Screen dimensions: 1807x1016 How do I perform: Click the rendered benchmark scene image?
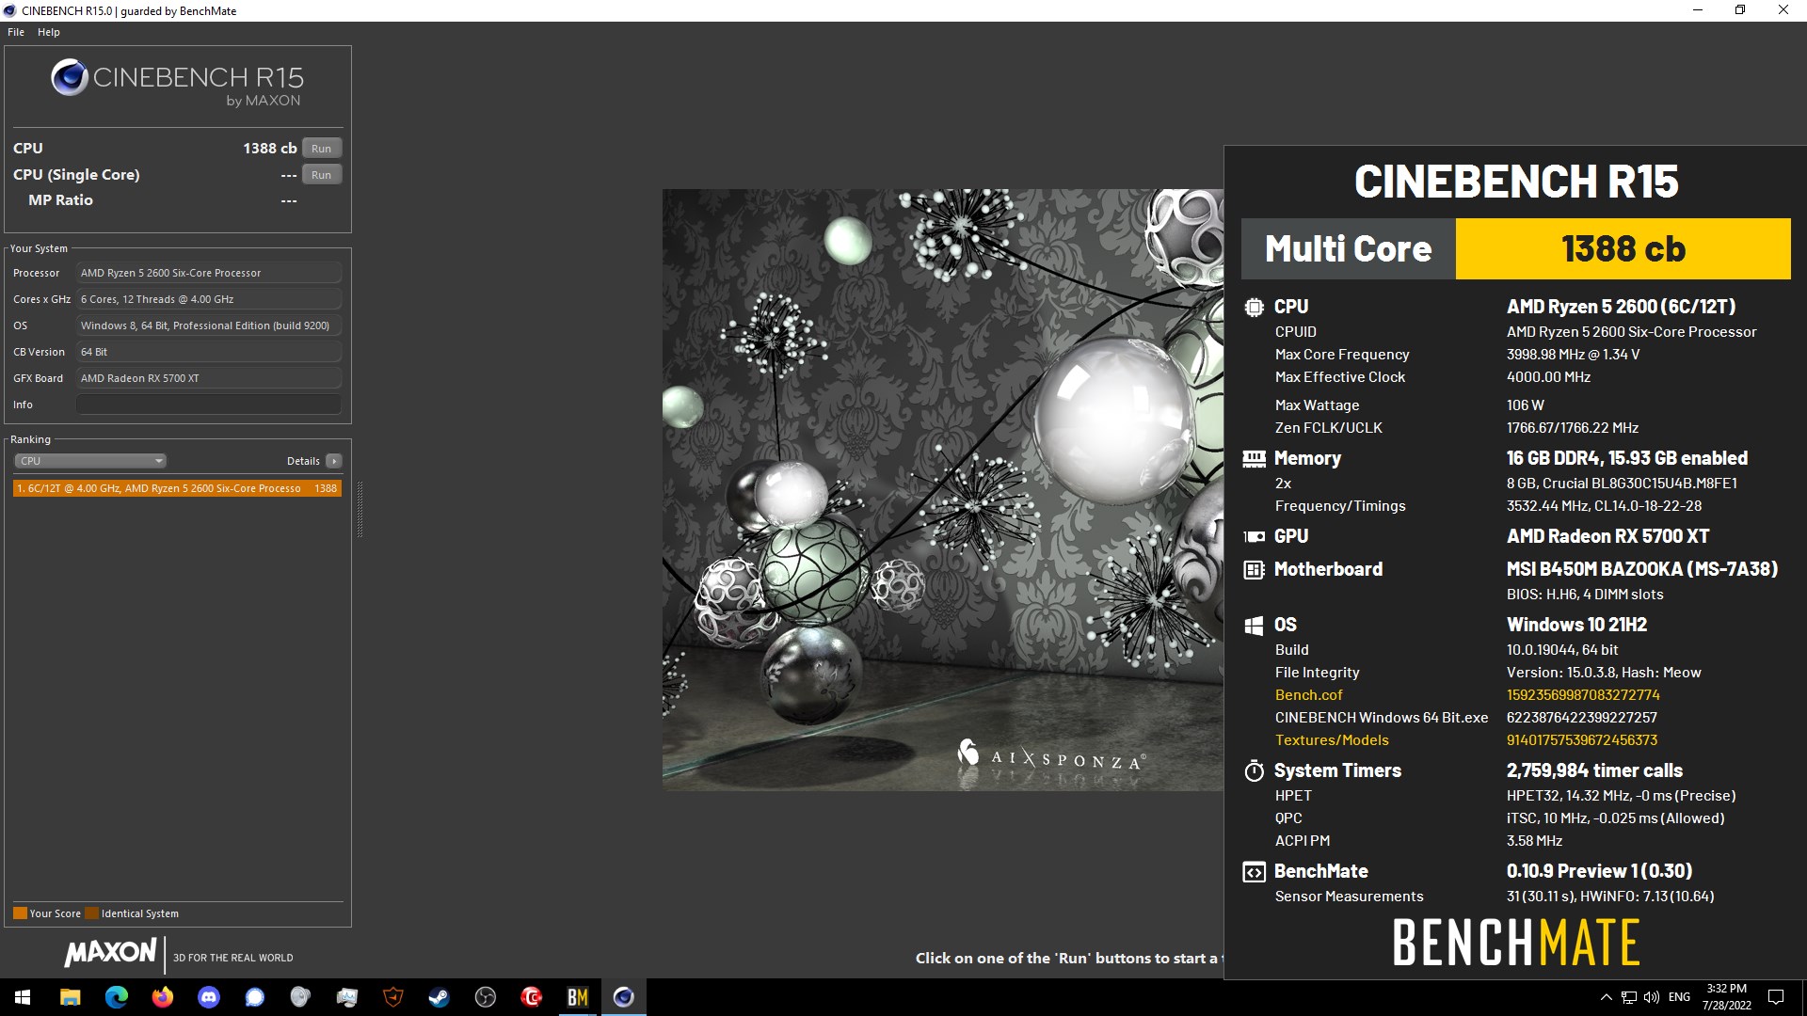click(x=943, y=489)
